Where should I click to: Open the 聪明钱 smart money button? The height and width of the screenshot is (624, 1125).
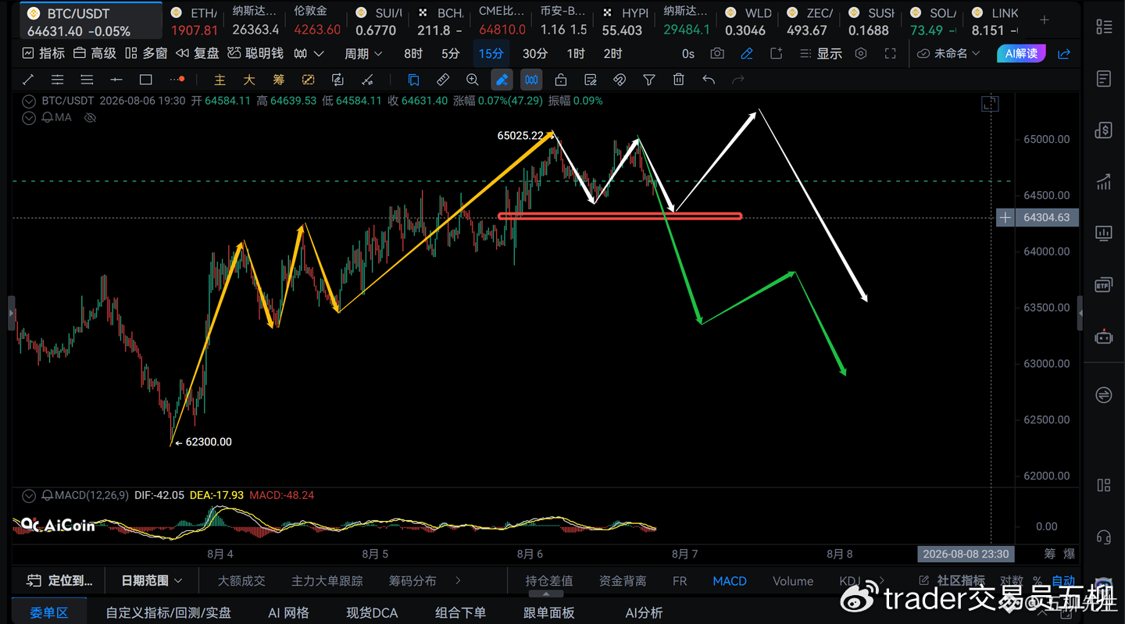[x=255, y=53]
